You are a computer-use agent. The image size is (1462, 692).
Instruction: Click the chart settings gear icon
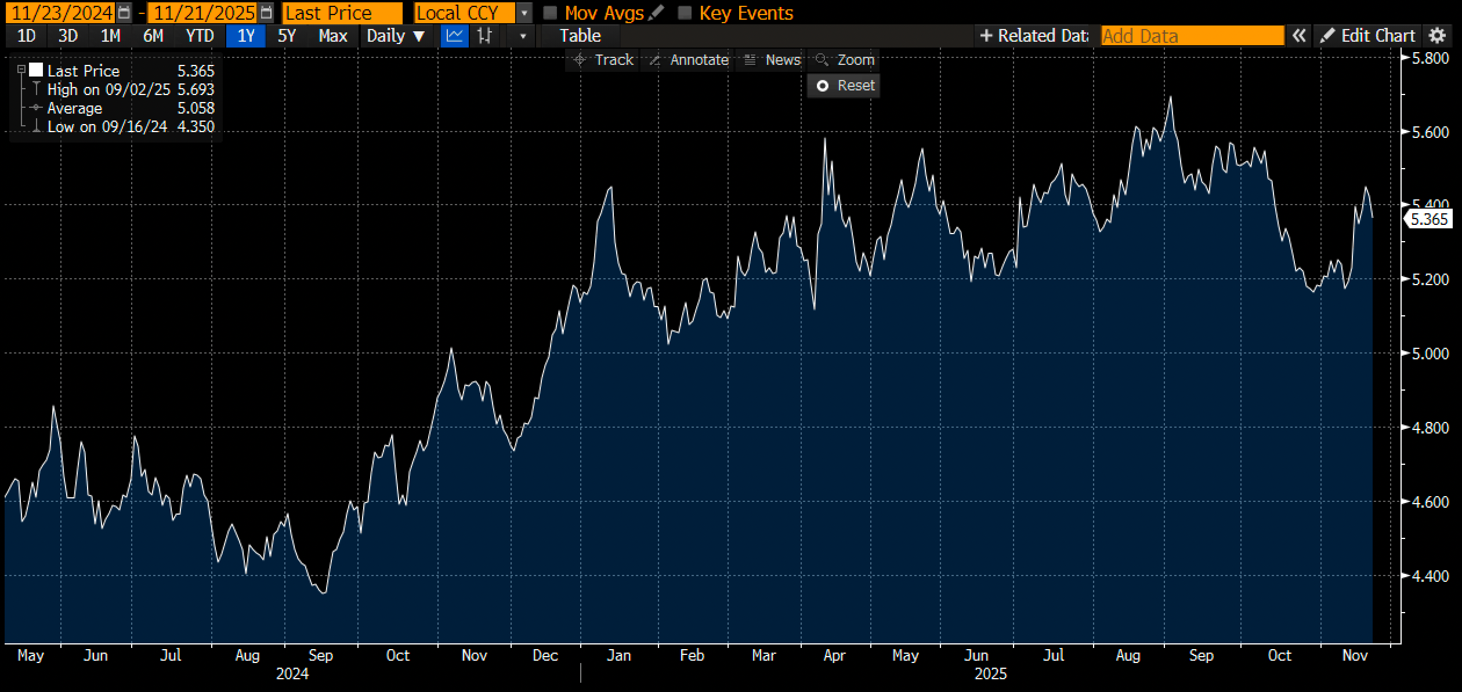(1436, 36)
